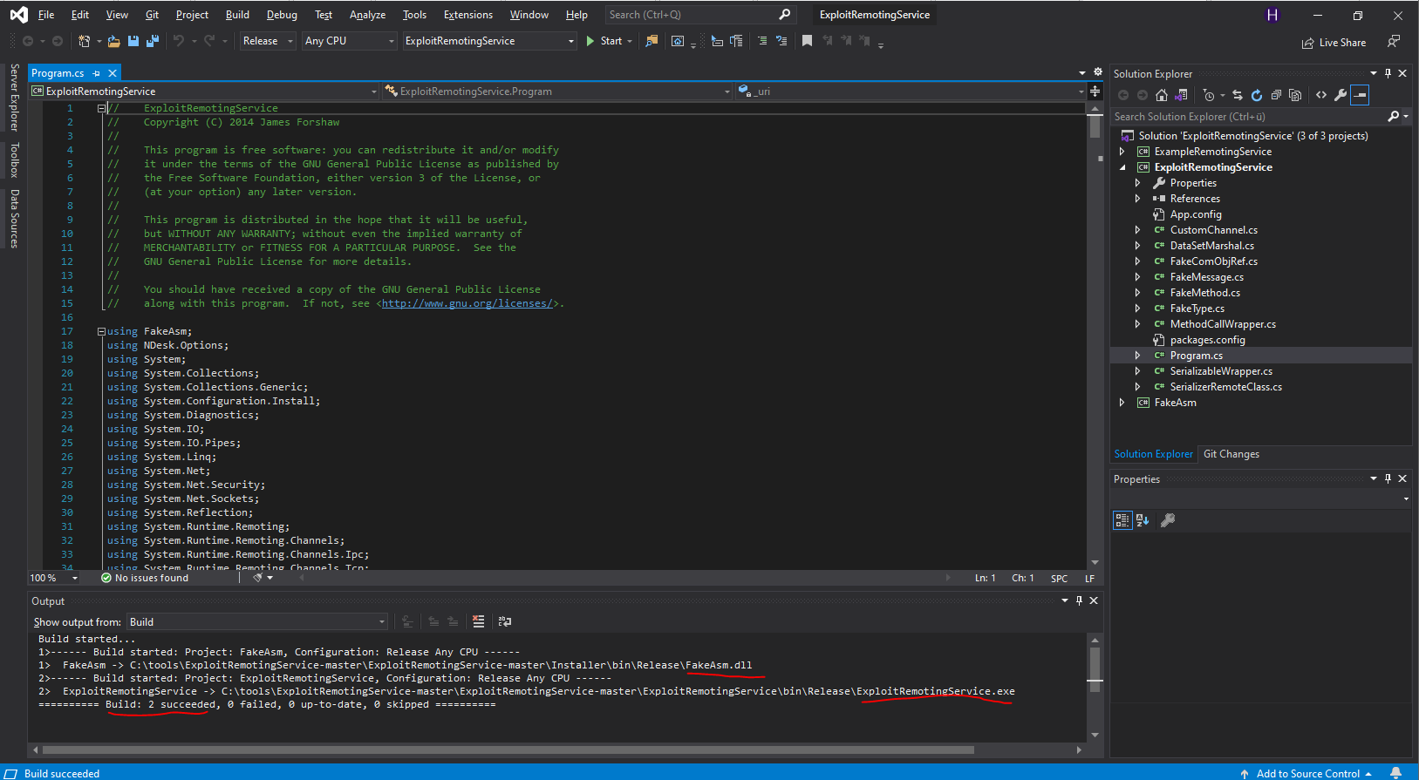Expand the FakeAsm project node

pos(1122,403)
